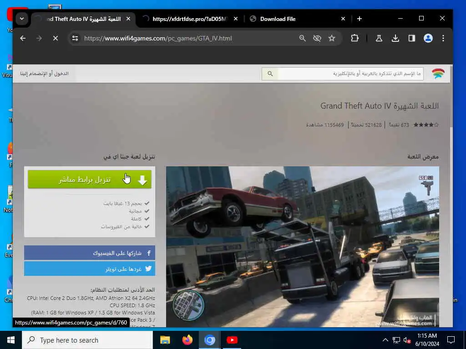The width and height of the screenshot is (466, 349).
Task: Open site information icon in address bar
Action: [x=75, y=38]
